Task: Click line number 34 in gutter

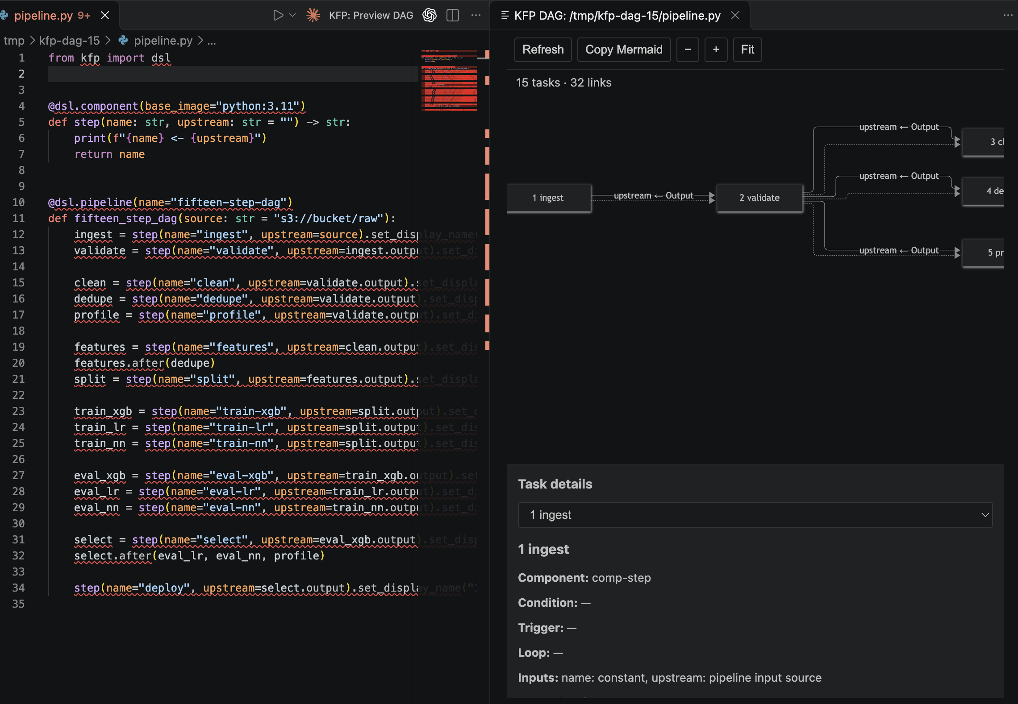Action: 18,588
